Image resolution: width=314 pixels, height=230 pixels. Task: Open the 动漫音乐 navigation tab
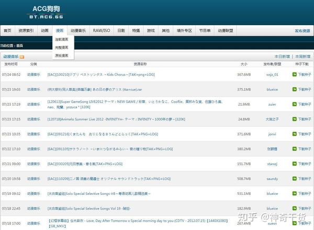[x=78, y=30]
